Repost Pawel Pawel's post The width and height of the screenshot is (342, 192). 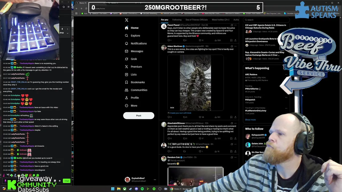pyautogui.click(x=185, y=40)
